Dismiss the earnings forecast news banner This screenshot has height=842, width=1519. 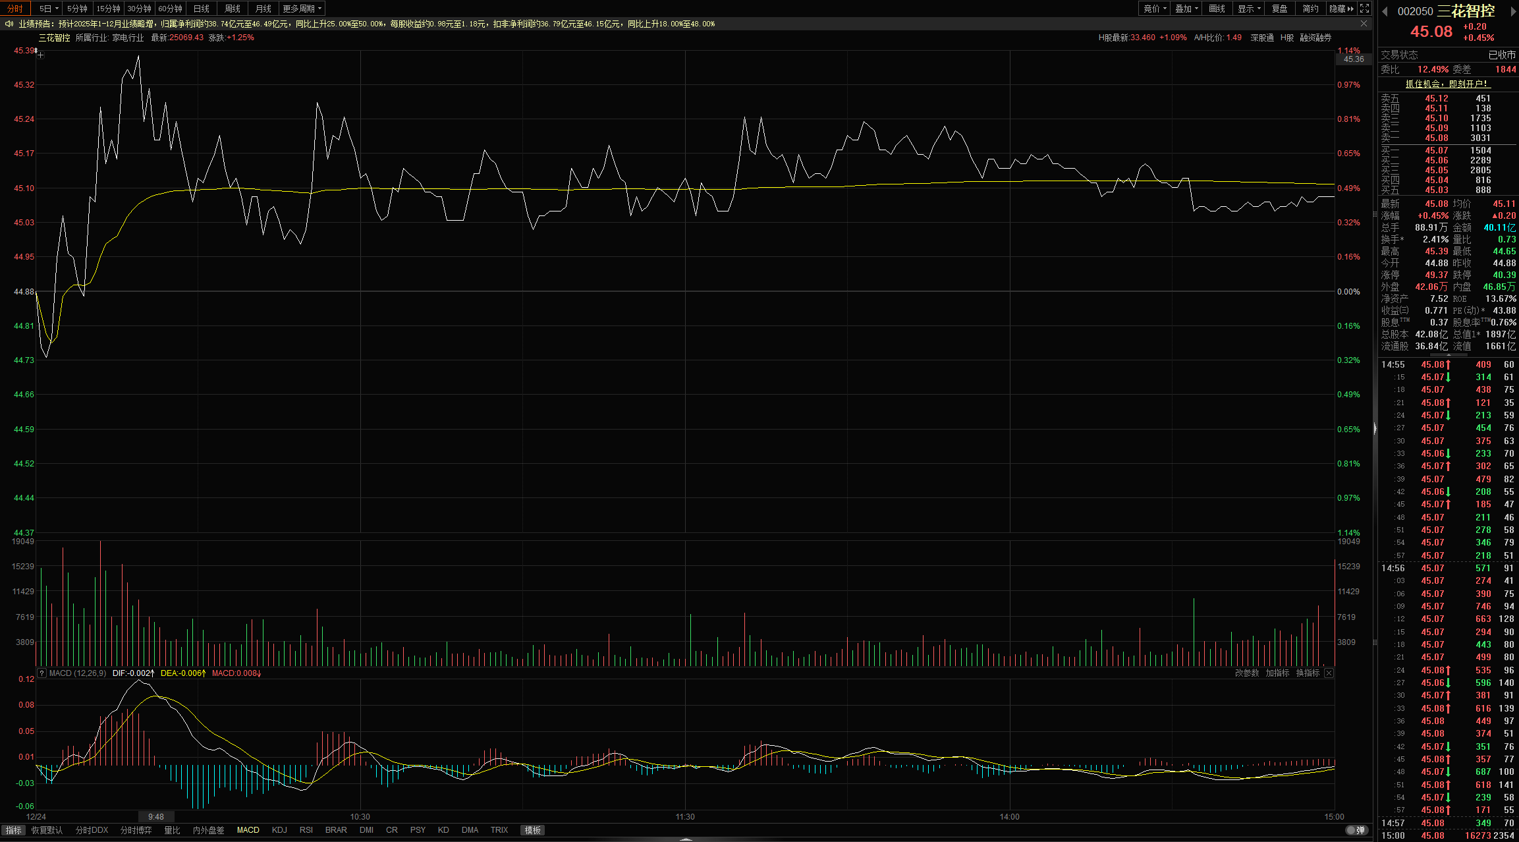tap(1364, 24)
